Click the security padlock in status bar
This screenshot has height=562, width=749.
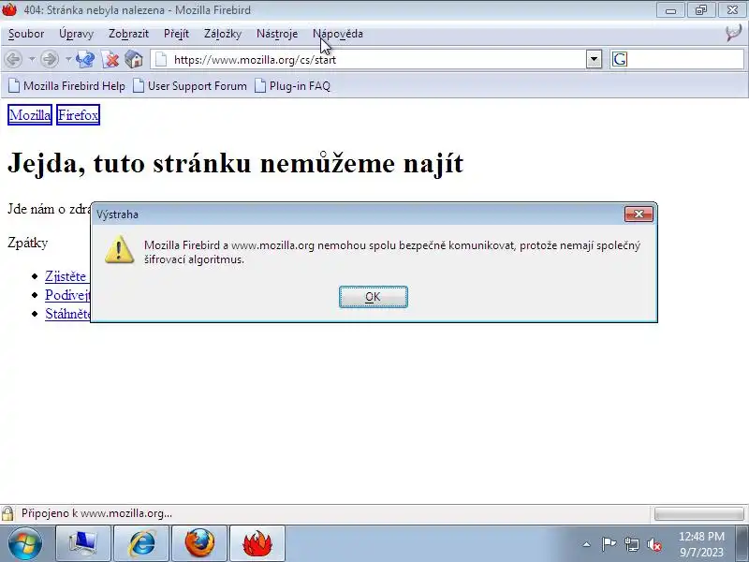pos(7,513)
